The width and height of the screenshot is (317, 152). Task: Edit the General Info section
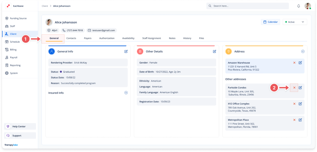[126, 51]
